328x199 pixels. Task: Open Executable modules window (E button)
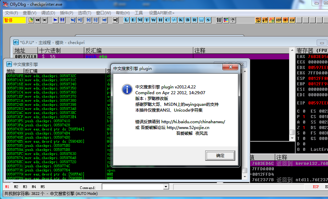(133, 20)
